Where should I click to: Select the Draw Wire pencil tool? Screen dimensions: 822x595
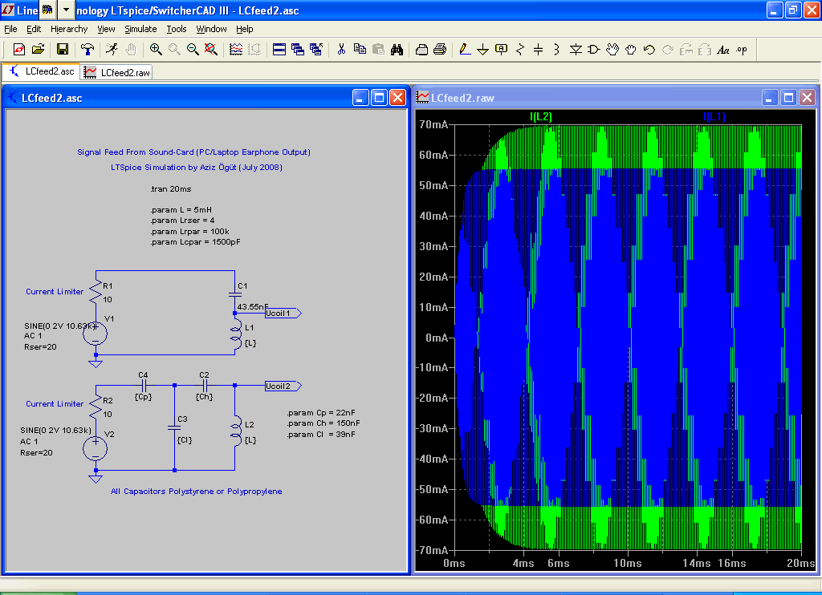click(465, 49)
